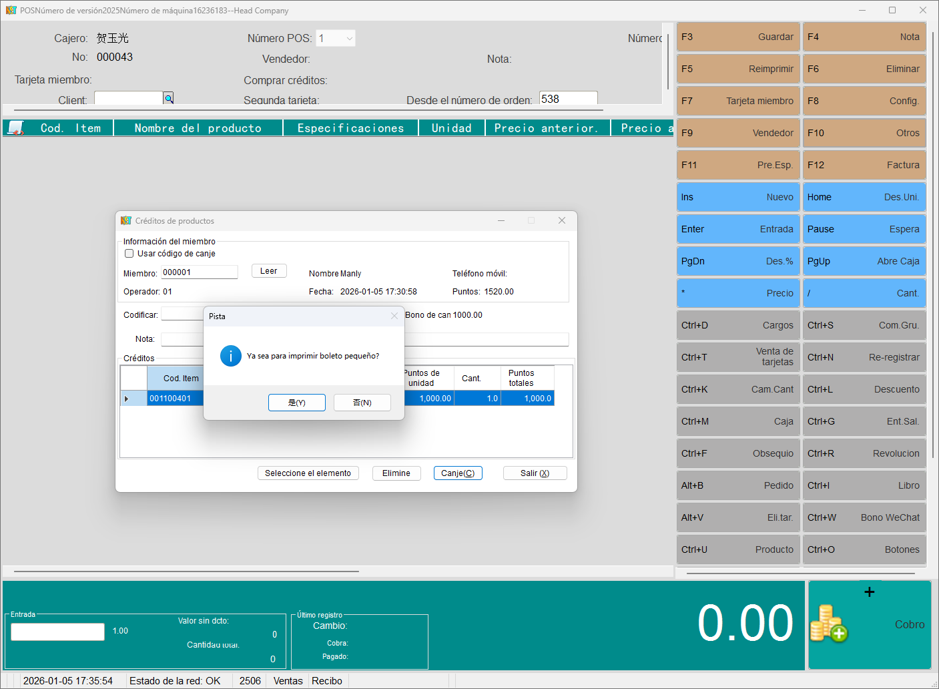Click the notepad icon in grid header

point(15,128)
